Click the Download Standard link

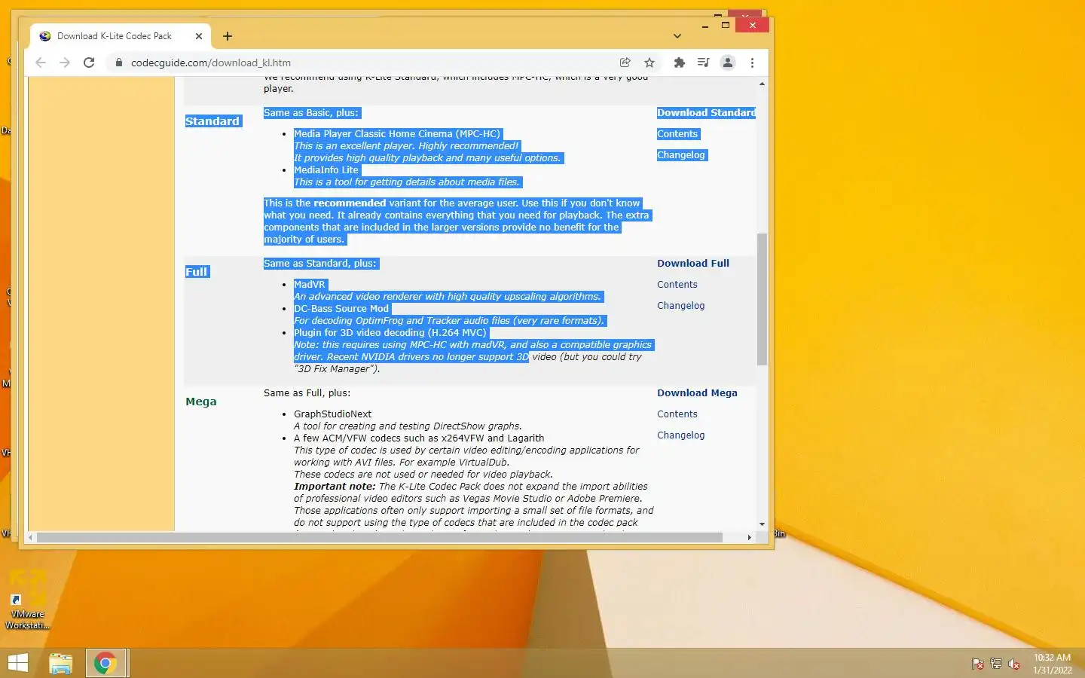coord(706,113)
